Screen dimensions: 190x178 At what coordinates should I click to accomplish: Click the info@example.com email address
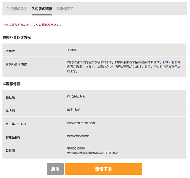(81, 123)
